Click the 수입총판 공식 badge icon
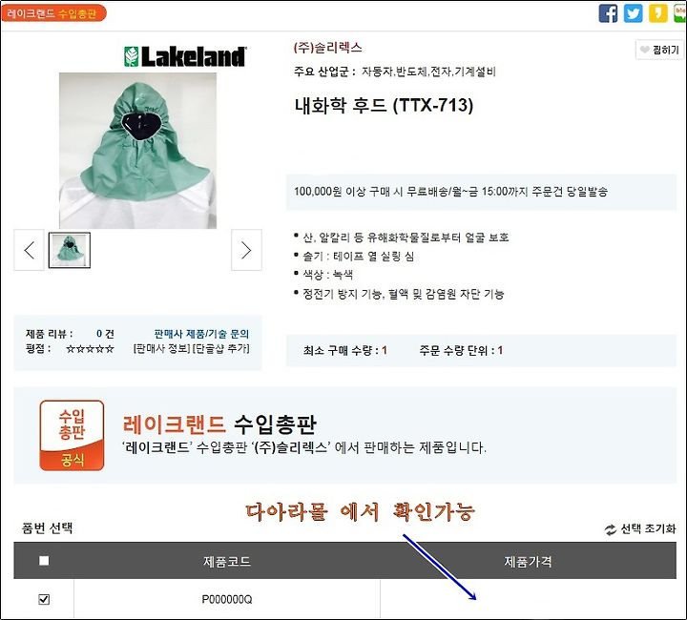The width and height of the screenshot is (687, 620). tap(72, 435)
